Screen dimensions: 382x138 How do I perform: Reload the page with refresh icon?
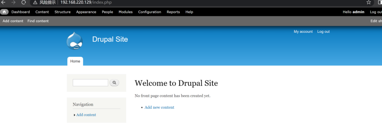(23, 2)
